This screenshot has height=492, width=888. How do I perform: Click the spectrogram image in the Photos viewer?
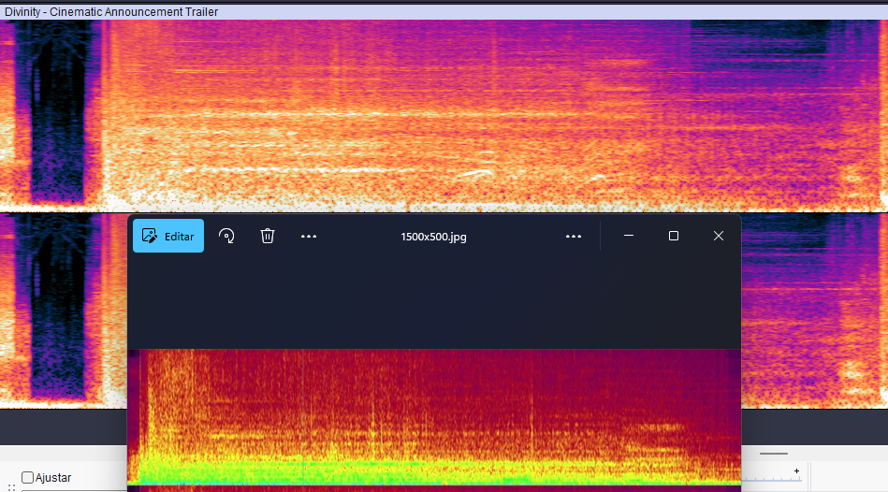(434, 417)
